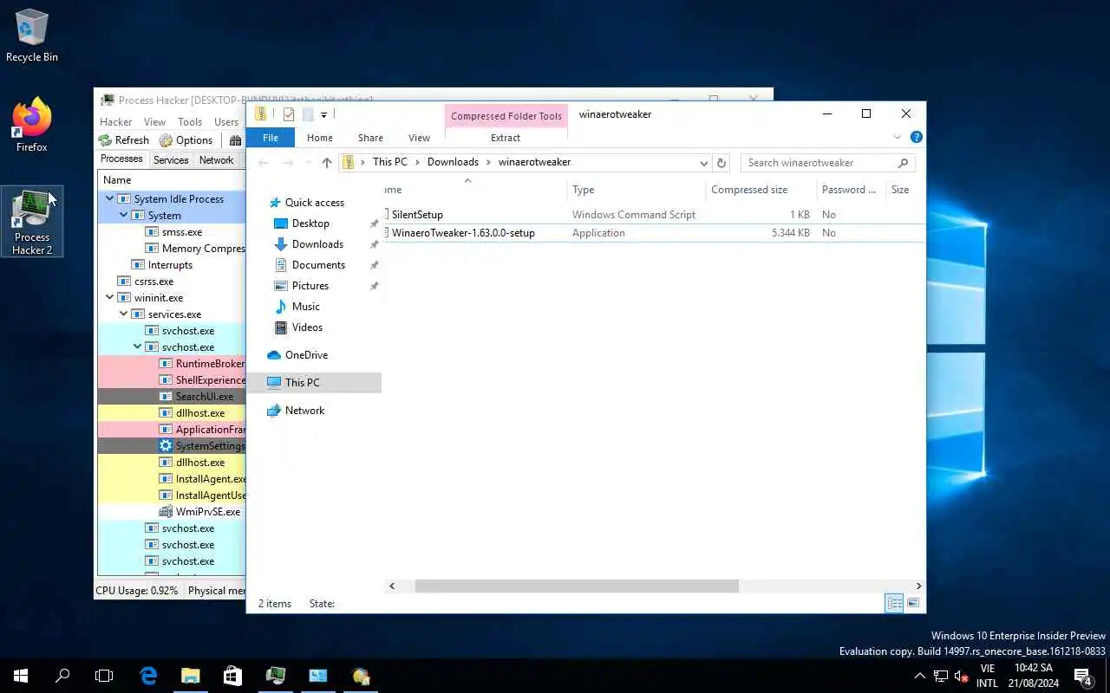This screenshot has width=1110, height=693.
Task: Switch to the Network tab in Process Hacker
Action: tap(216, 160)
